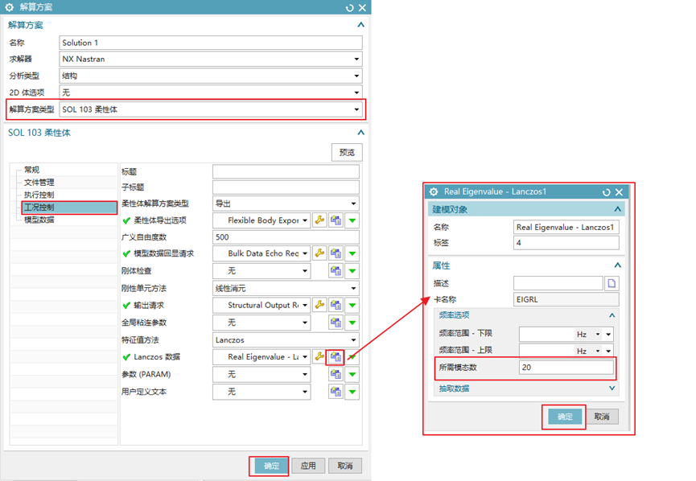This screenshot has width=696, height=481.
Task: Open description editor icon beside 描述 field
Action: tap(612, 283)
